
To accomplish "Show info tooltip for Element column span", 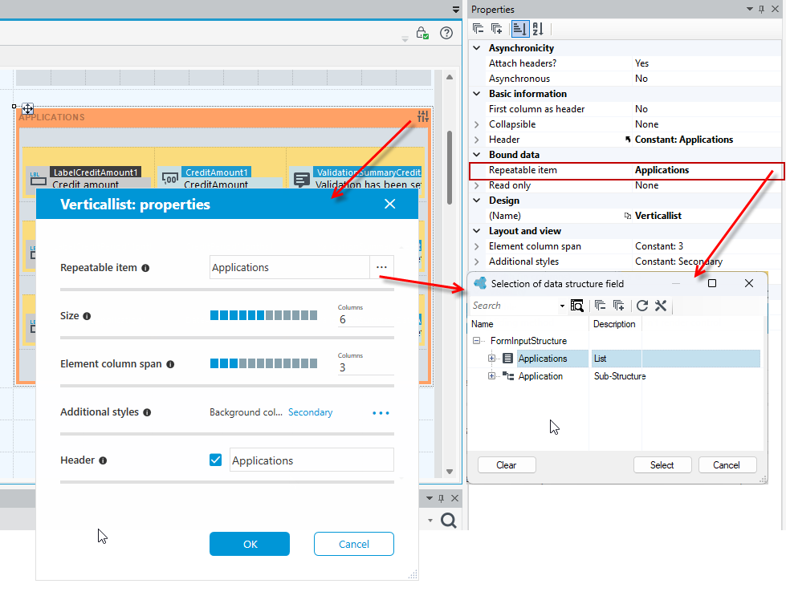I will tap(170, 364).
